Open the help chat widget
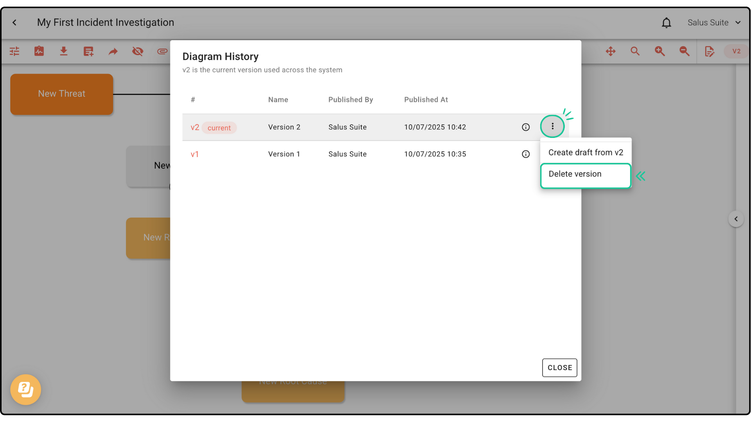This screenshot has width=751, height=422. click(x=26, y=390)
